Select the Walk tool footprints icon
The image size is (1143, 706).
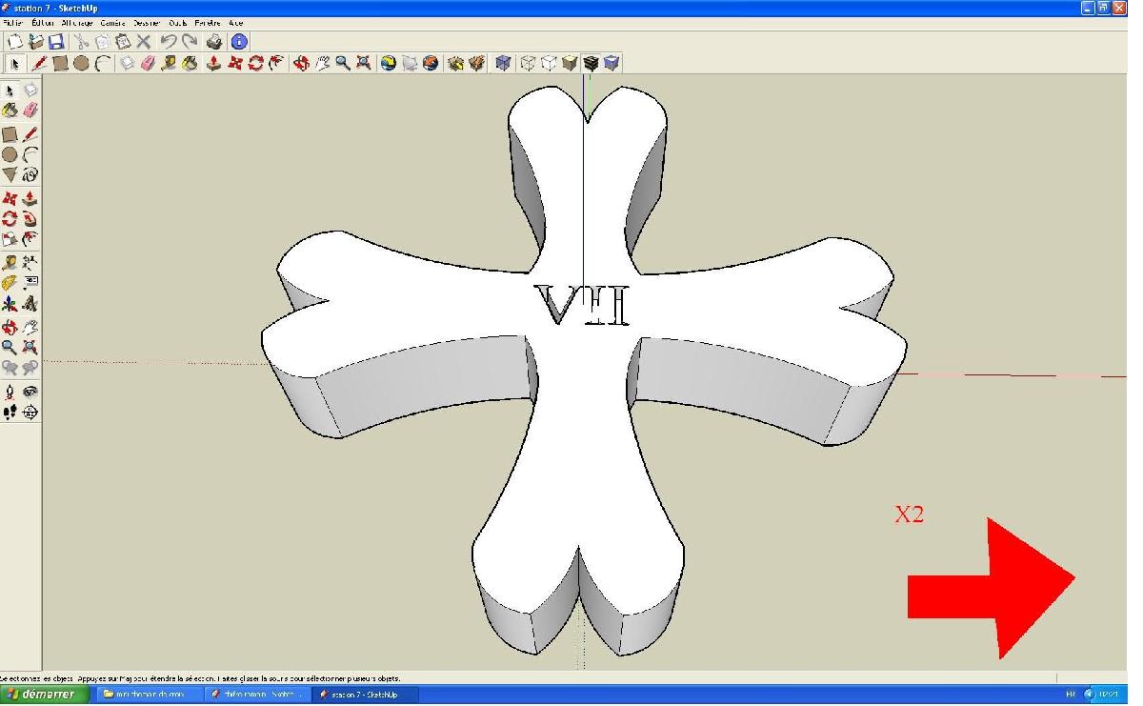(10, 413)
